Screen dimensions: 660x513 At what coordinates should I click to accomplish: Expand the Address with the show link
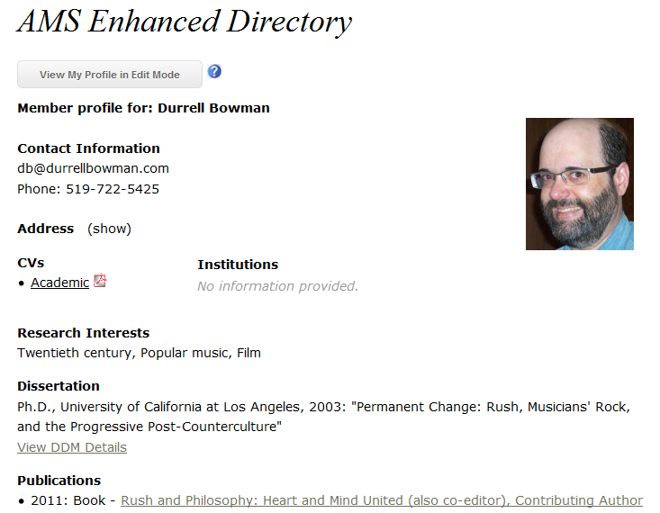109,229
